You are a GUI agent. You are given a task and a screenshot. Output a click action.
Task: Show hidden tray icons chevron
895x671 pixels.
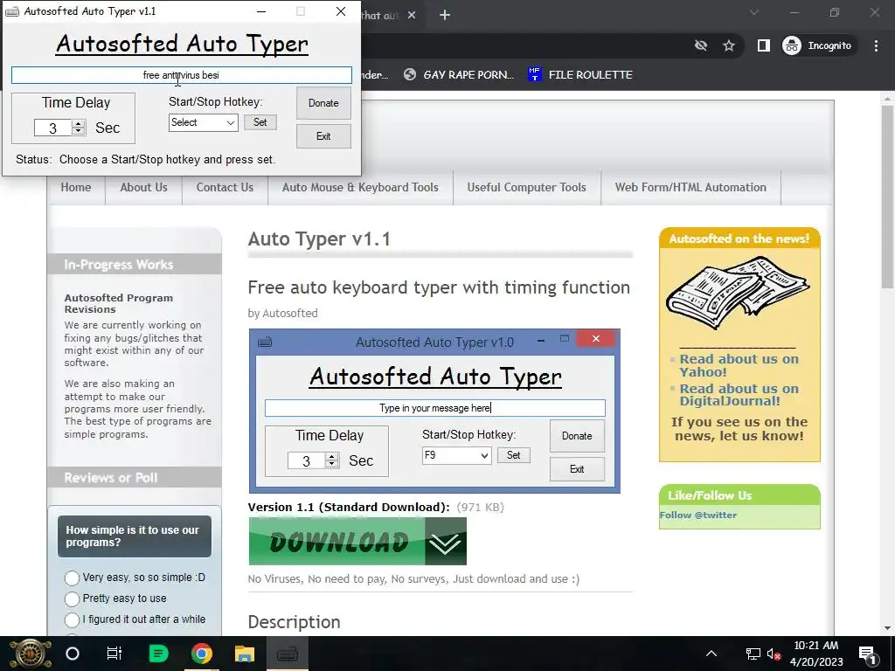(x=711, y=654)
